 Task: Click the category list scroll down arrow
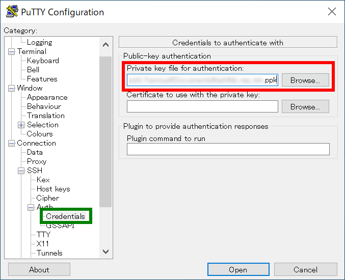106,251
